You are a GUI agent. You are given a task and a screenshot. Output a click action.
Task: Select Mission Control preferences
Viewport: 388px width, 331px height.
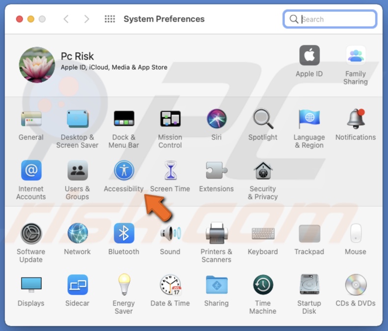[x=170, y=119]
